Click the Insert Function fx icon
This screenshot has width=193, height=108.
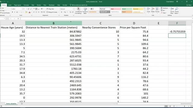18,19
